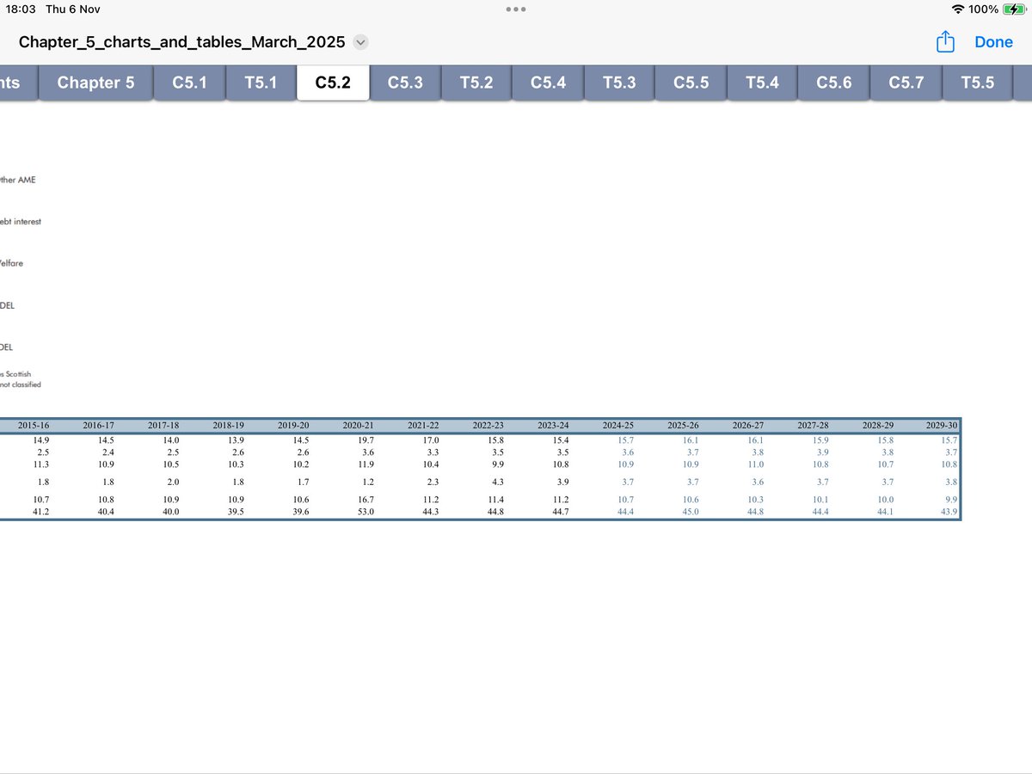The height and width of the screenshot is (774, 1032).
Task: Tap the Share icon
Action: (945, 41)
